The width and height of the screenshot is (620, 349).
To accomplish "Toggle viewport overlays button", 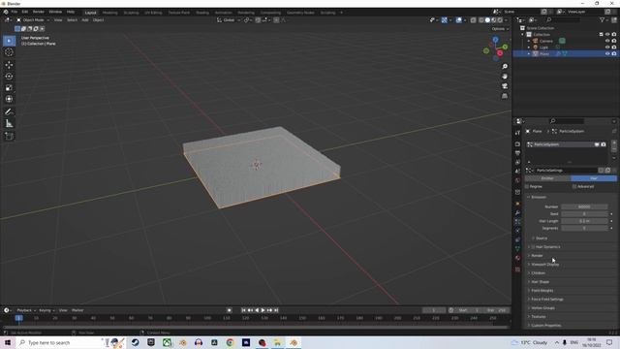I will click(x=458, y=19).
